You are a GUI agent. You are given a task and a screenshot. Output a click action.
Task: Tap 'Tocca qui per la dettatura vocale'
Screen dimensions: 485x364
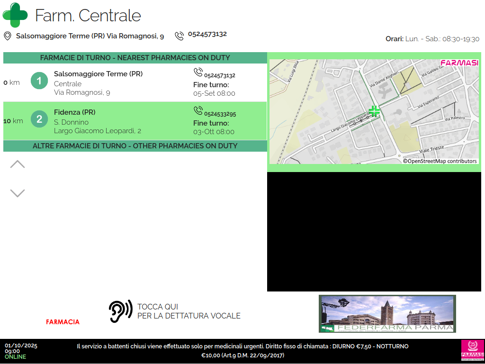click(x=189, y=311)
